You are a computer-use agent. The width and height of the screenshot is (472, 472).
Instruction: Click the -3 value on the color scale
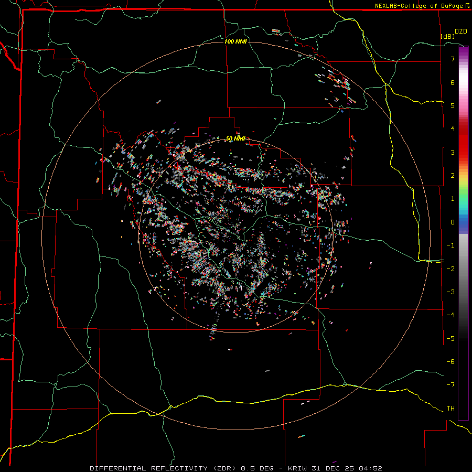(450, 292)
